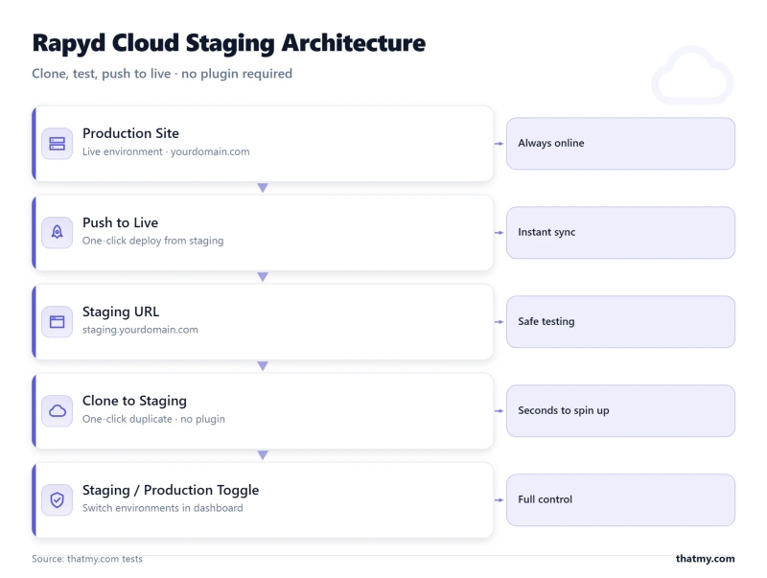
Task: Click the Staging URL heading
Action: tap(121, 312)
